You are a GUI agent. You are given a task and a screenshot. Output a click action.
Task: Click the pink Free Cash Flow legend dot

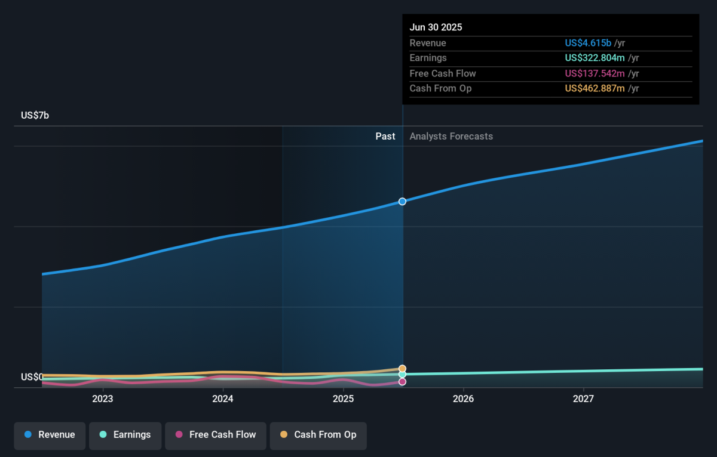[x=179, y=435]
